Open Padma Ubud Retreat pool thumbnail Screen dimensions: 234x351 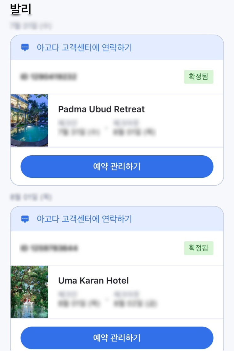pyautogui.click(x=29, y=120)
